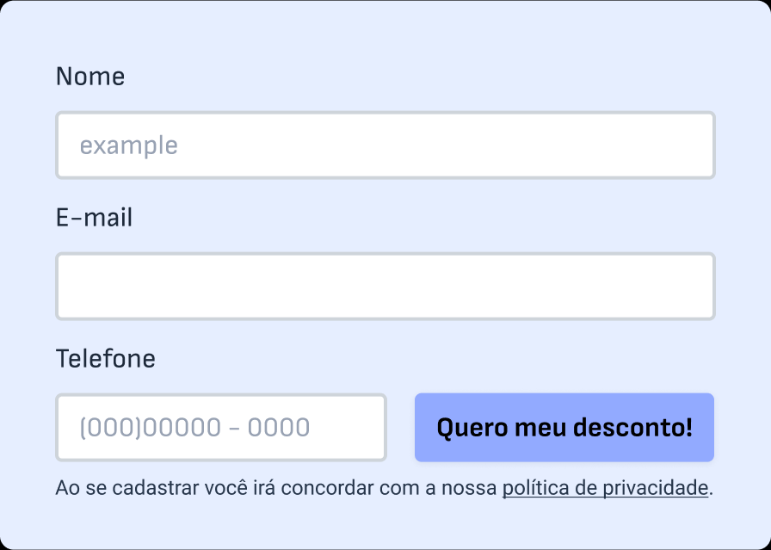The width and height of the screenshot is (771, 550).
Task: Click the right end of the Nome field
Action: 688,145
